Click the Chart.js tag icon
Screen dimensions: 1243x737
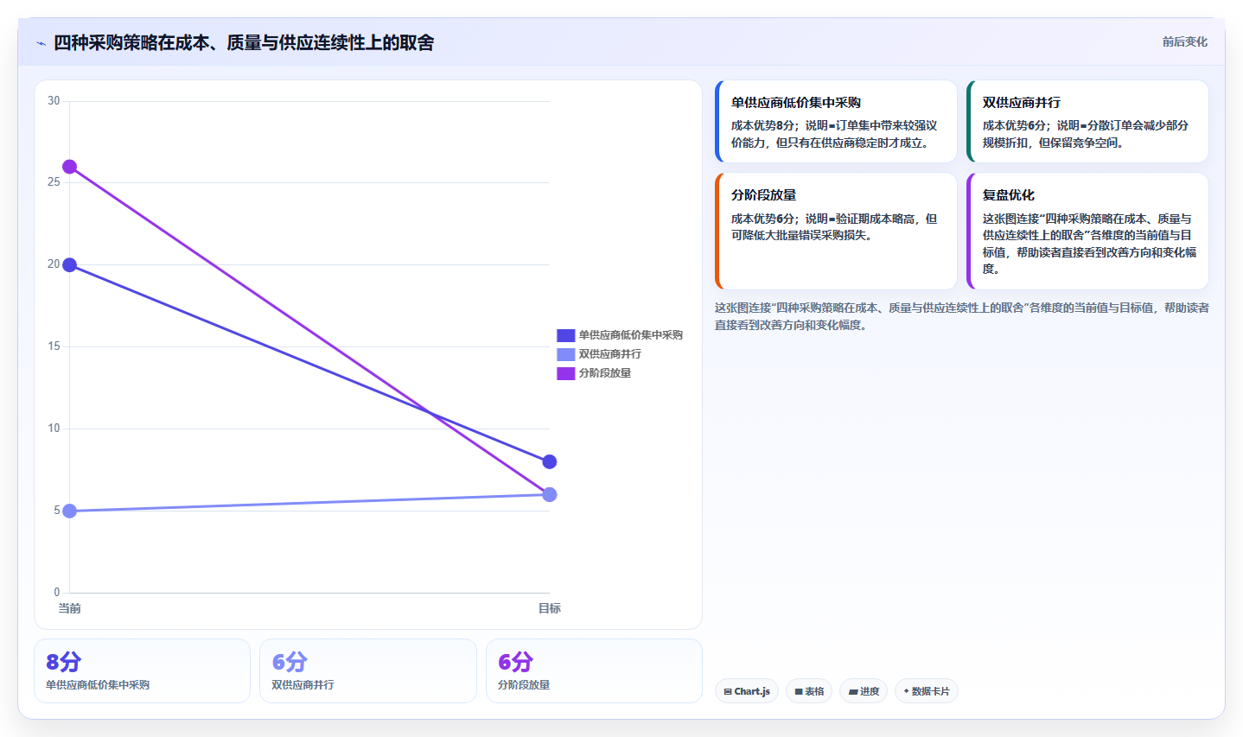728,692
